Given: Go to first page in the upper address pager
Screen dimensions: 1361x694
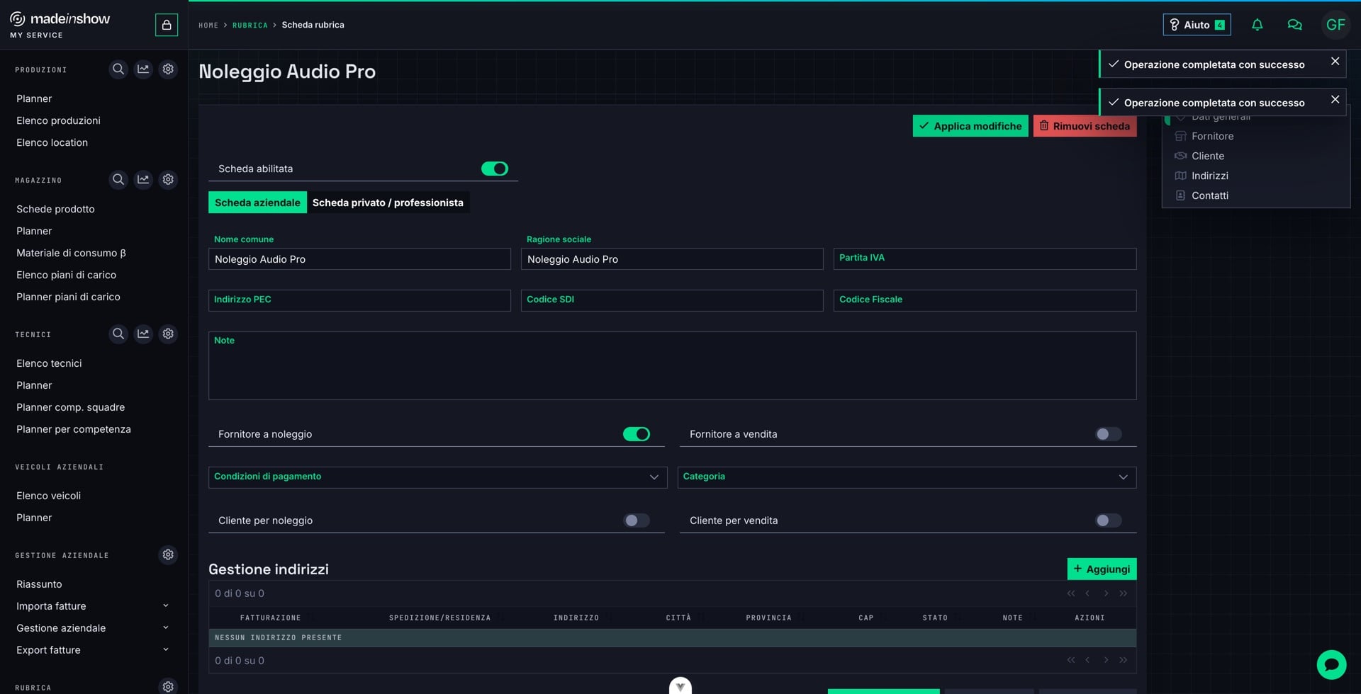Looking at the screenshot, I should (1070, 593).
